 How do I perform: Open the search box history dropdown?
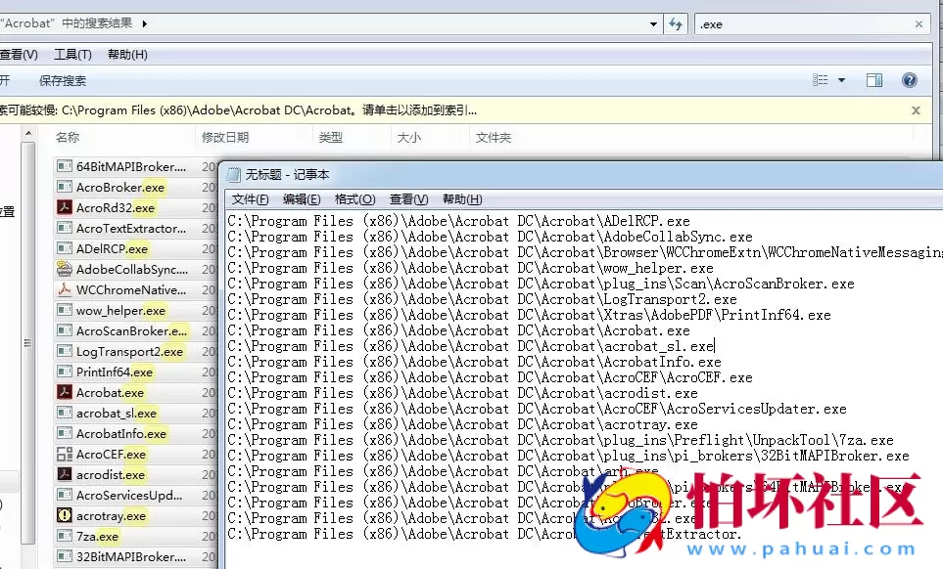[652, 23]
